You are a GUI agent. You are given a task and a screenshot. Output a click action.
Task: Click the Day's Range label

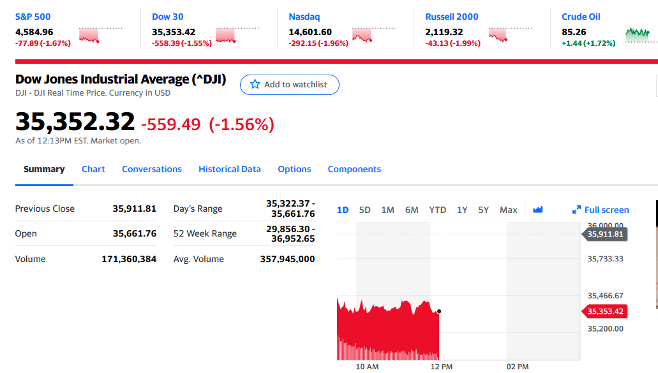pyautogui.click(x=198, y=208)
